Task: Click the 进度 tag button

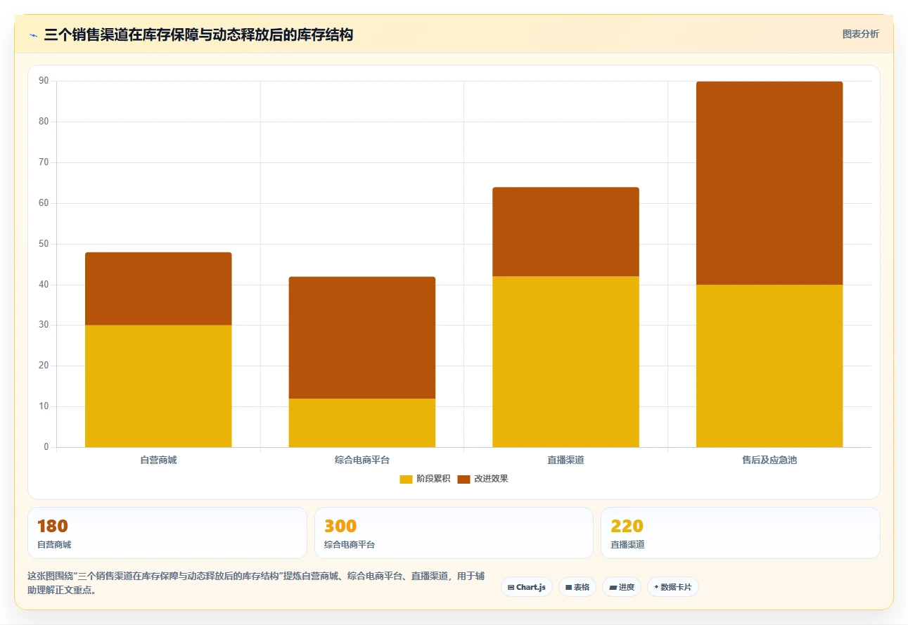Action: coord(622,587)
